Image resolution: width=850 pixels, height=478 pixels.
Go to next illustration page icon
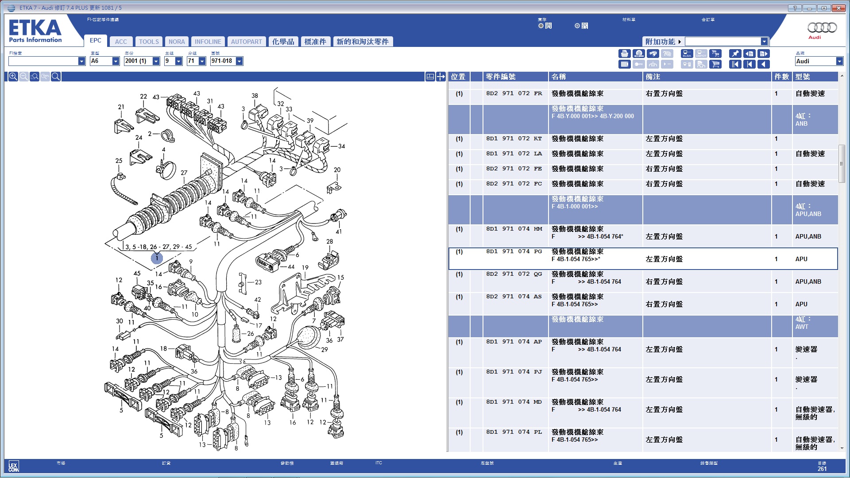(x=764, y=54)
